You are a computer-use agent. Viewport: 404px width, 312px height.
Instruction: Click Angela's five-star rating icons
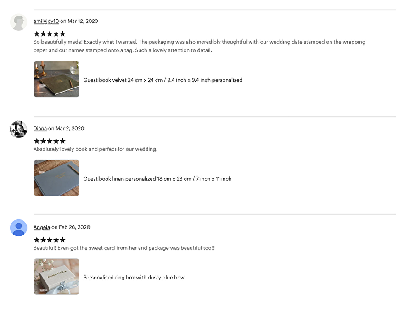(50, 240)
